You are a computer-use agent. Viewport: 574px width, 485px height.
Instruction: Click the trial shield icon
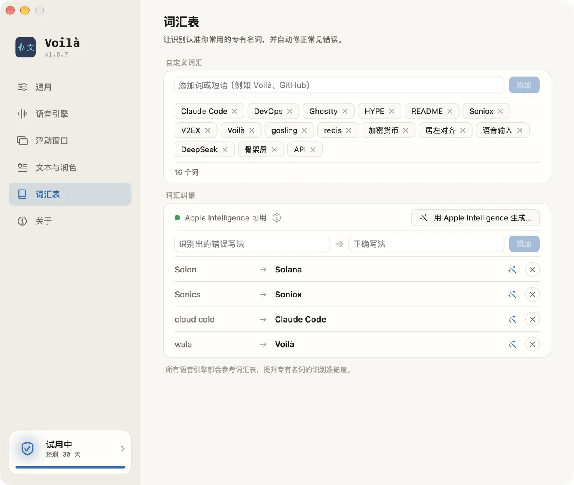(27, 448)
